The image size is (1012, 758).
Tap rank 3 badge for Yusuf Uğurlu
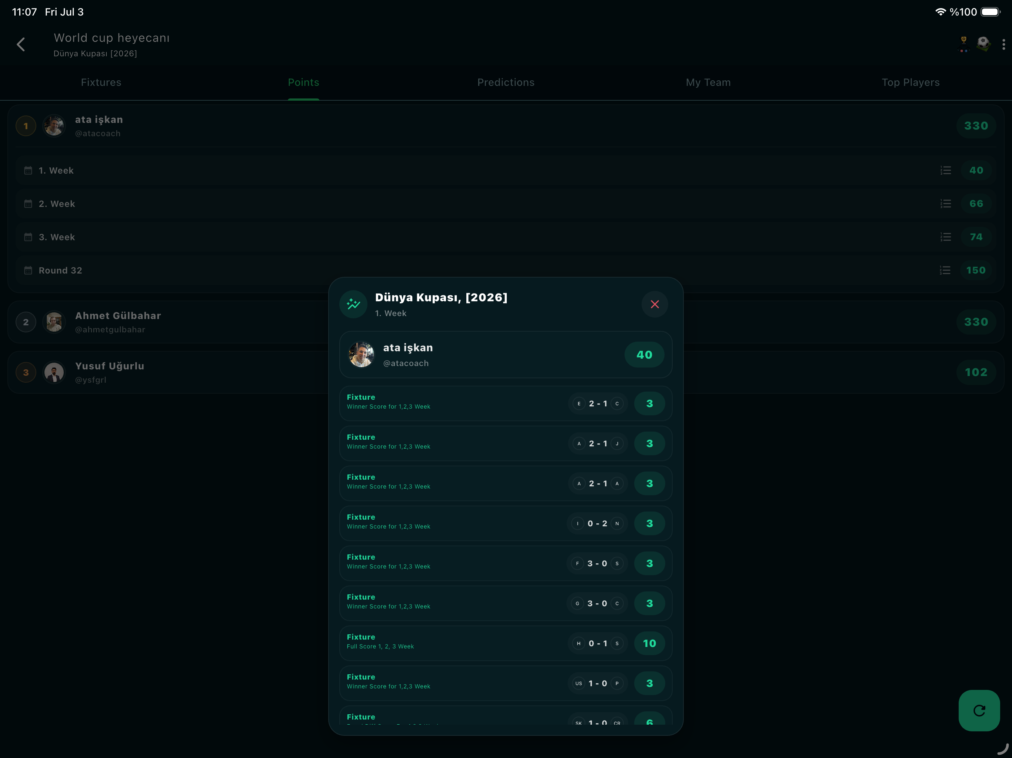coord(26,372)
